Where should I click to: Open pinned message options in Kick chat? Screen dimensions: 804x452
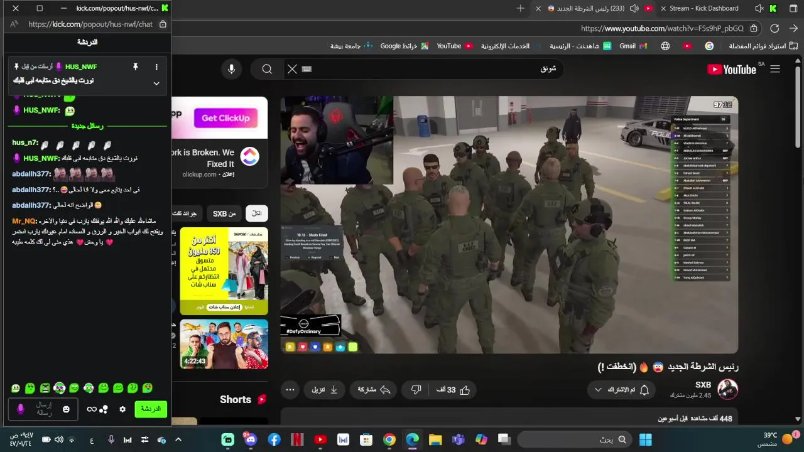[x=156, y=67]
